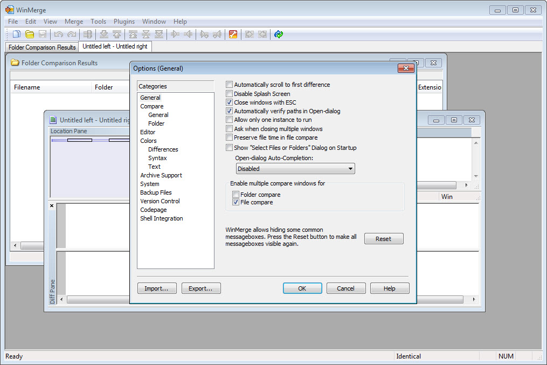Image resolution: width=547 pixels, height=365 pixels.
Task: Click the Open folder toolbar icon
Action: 30,34
